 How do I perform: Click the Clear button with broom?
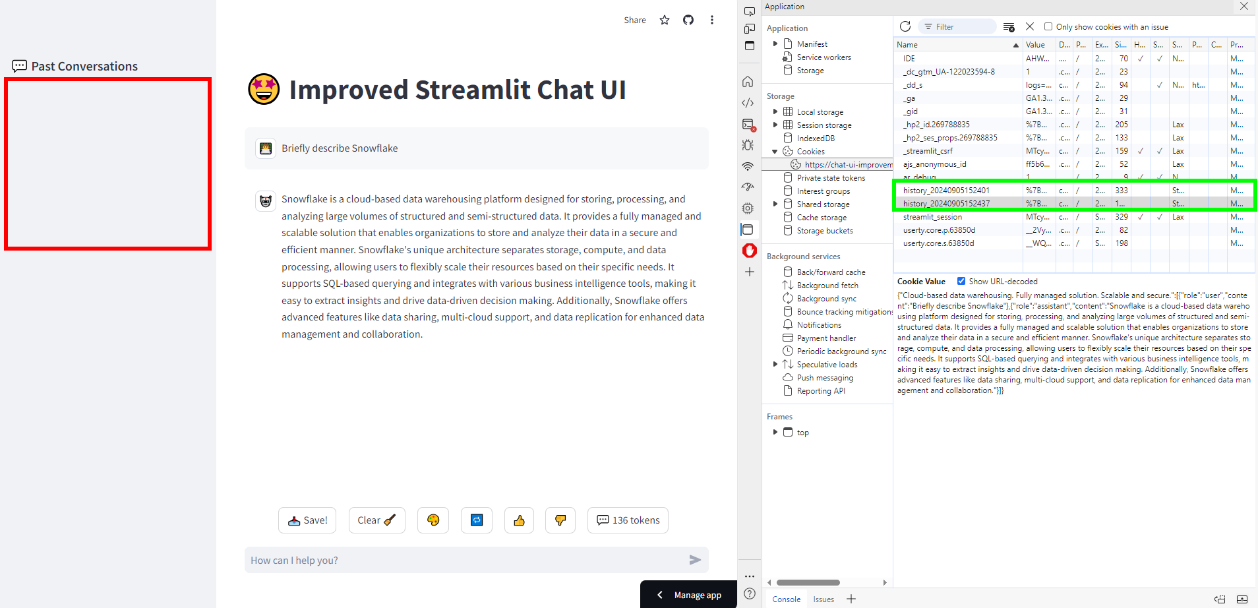click(376, 520)
